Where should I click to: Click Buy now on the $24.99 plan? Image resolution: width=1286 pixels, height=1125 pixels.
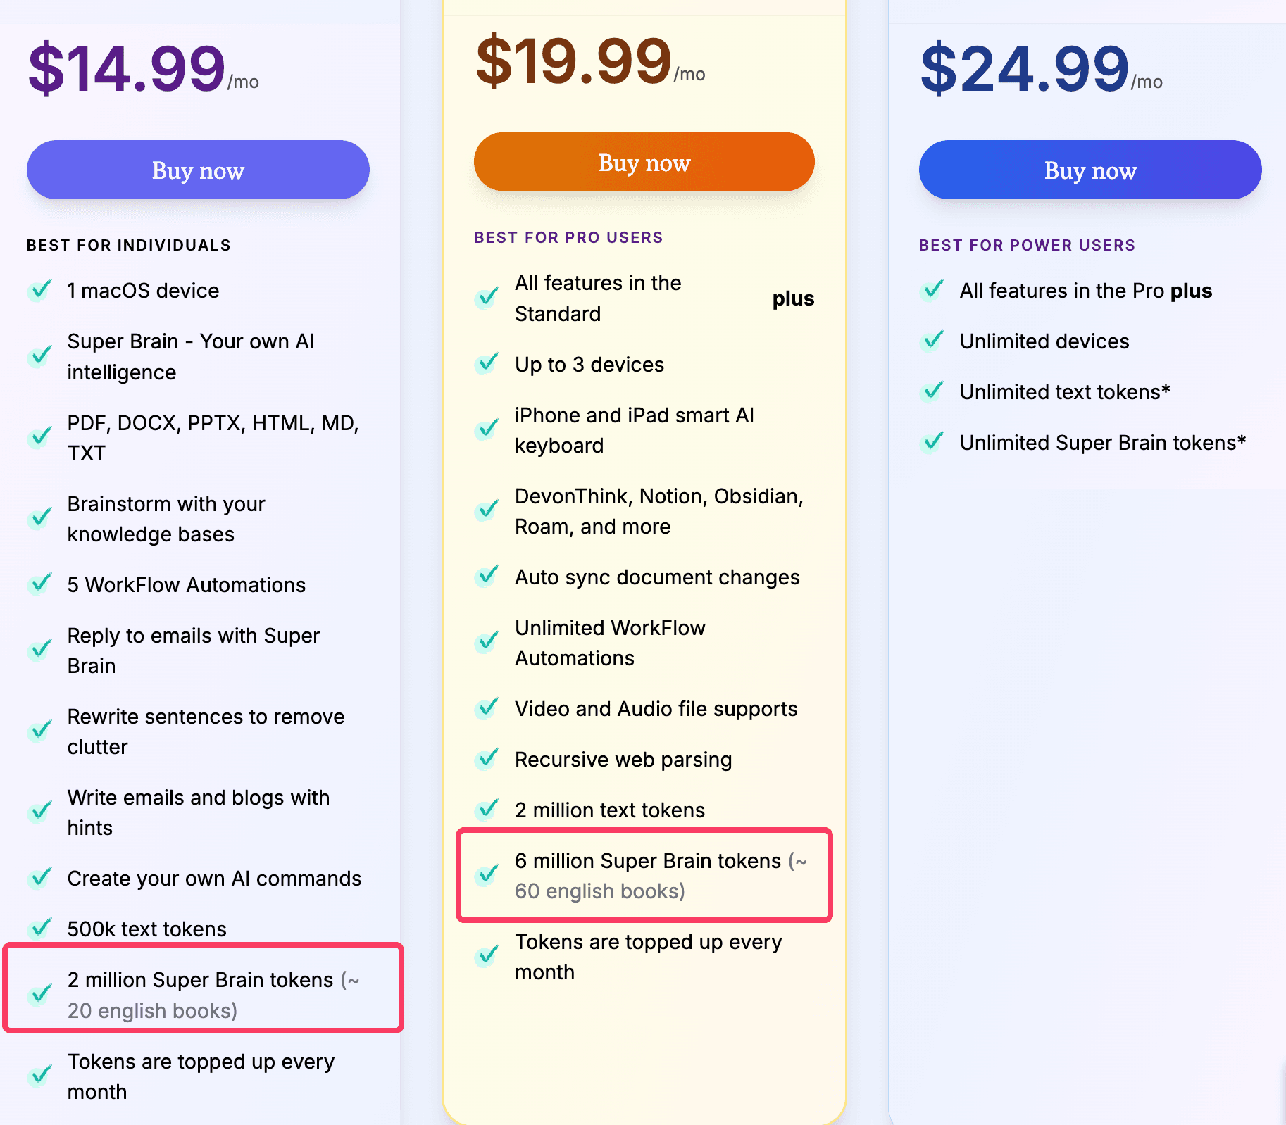click(x=1090, y=170)
